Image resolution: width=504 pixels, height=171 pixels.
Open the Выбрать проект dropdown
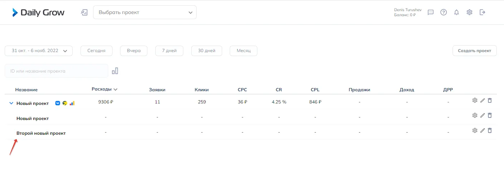click(x=145, y=13)
